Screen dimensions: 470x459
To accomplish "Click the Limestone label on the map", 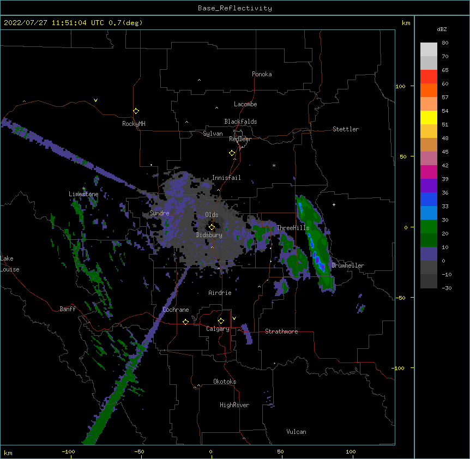I will click(83, 194).
